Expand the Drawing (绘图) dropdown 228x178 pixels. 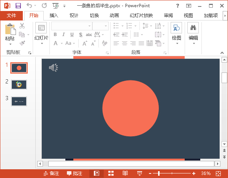176,33
